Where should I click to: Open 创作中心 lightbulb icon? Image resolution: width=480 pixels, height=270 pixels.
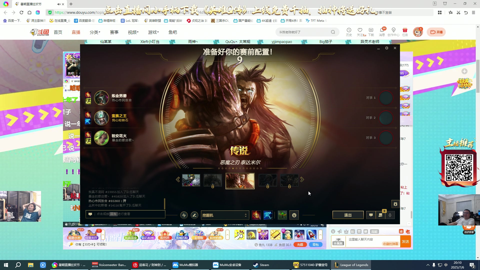tap(393, 32)
